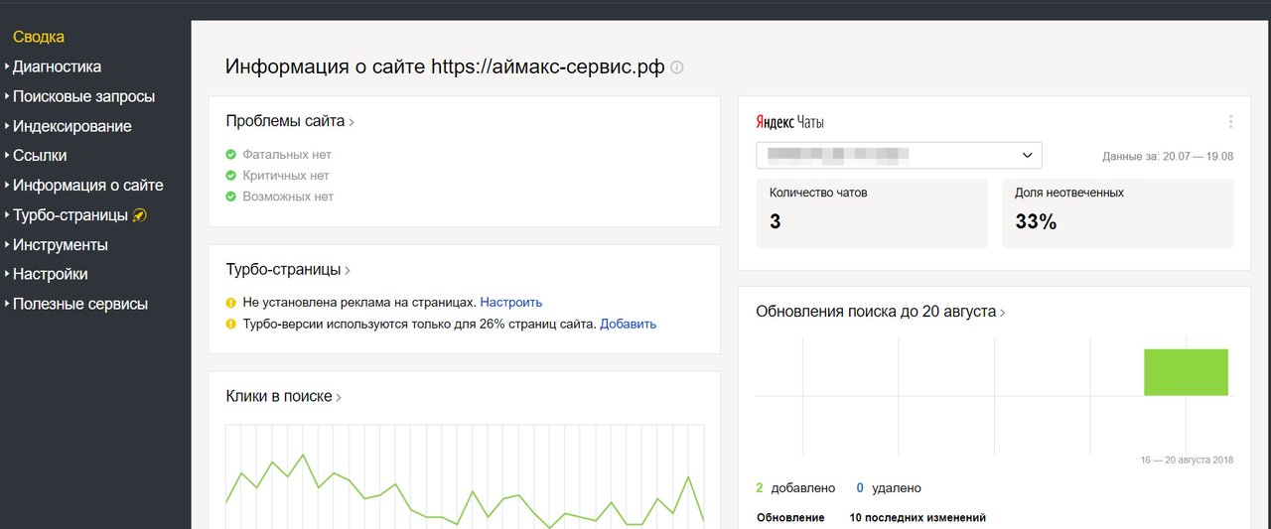The width and height of the screenshot is (1271, 529).
Task: Click the info icon next to site title
Action: pyautogui.click(x=677, y=67)
